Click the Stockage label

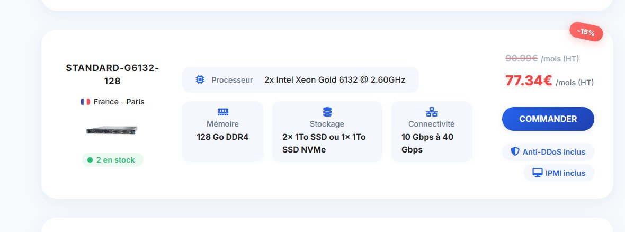pyautogui.click(x=327, y=124)
